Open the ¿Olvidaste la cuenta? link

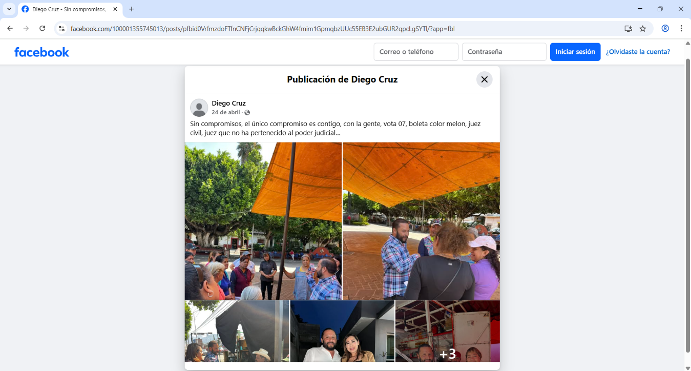pyautogui.click(x=638, y=52)
